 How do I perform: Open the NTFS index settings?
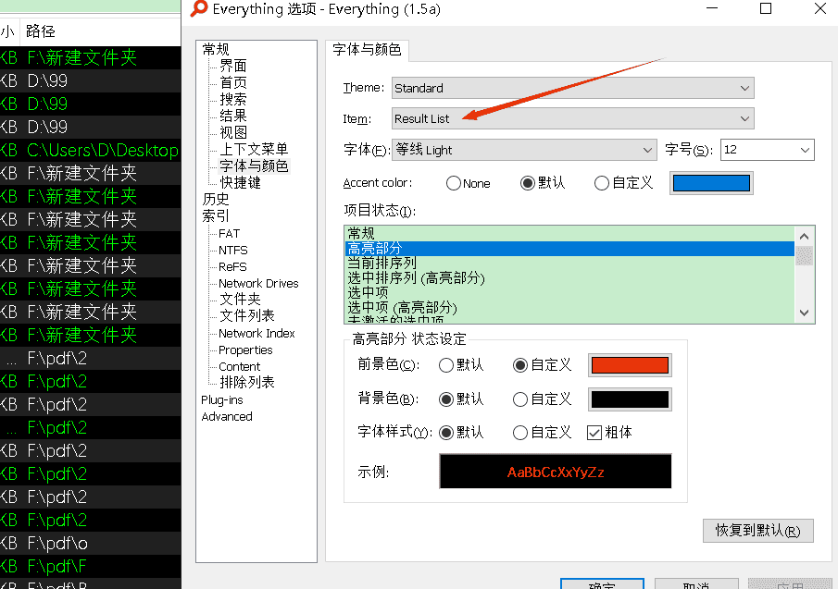pyautogui.click(x=232, y=250)
